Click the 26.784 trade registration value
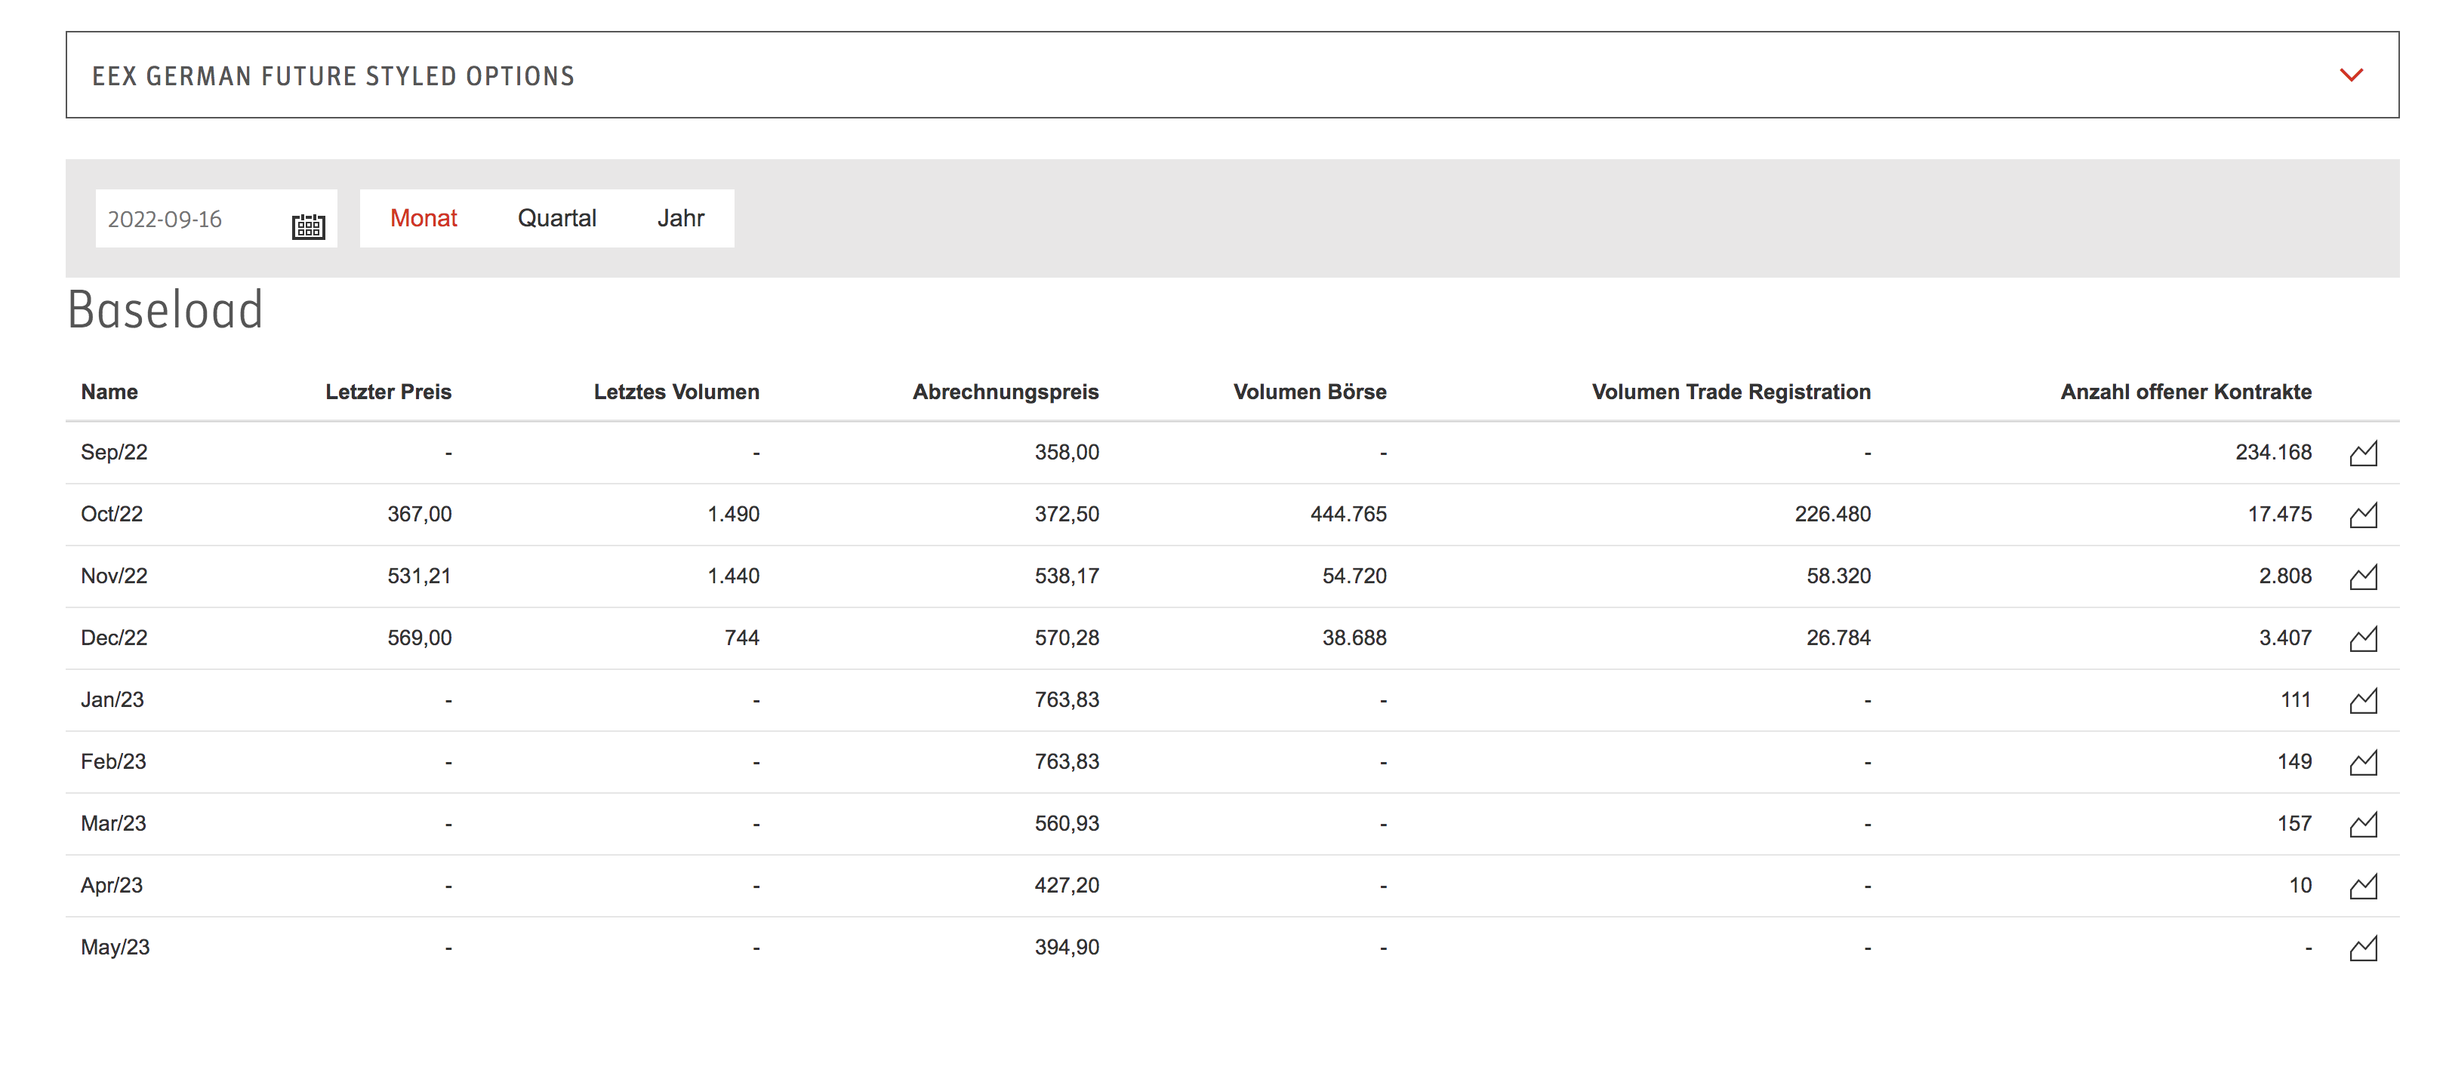This screenshot has height=1085, width=2446. (1838, 638)
